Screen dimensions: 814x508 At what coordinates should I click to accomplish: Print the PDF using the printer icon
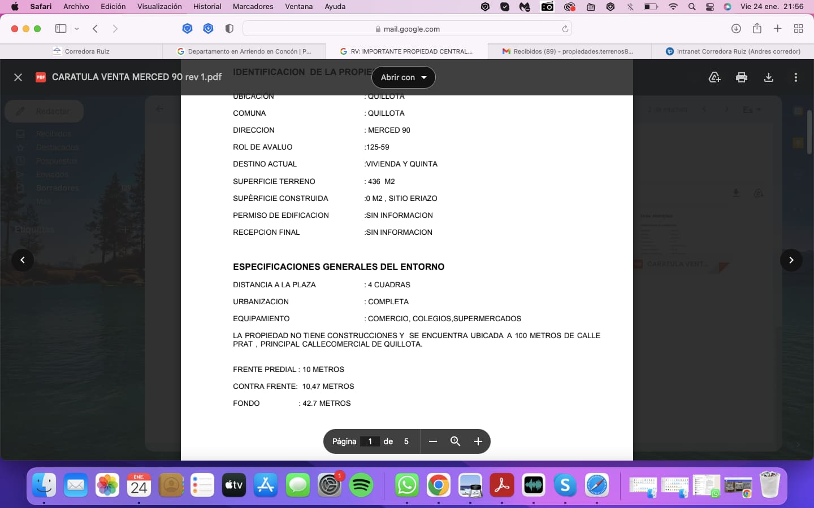click(x=742, y=77)
